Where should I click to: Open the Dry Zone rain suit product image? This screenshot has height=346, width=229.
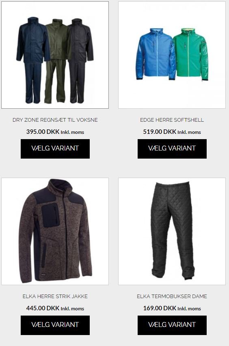[x=55, y=55]
